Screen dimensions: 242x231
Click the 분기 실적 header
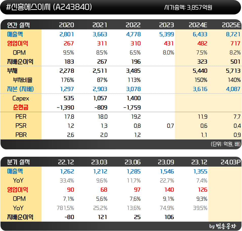click(18, 162)
